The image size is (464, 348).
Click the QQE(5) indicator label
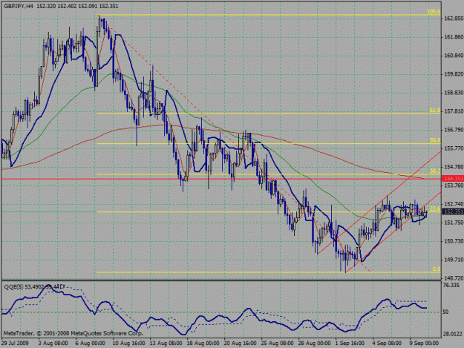[x=13, y=286]
